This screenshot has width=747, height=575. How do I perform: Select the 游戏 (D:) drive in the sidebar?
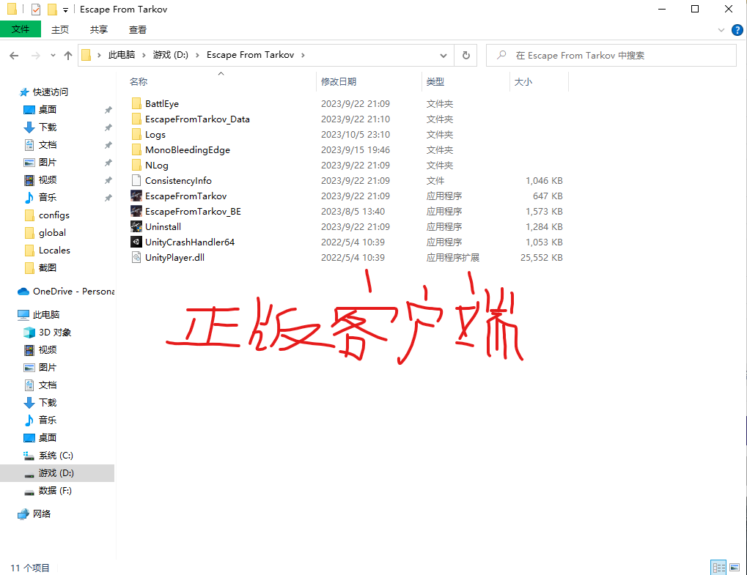(57, 473)
